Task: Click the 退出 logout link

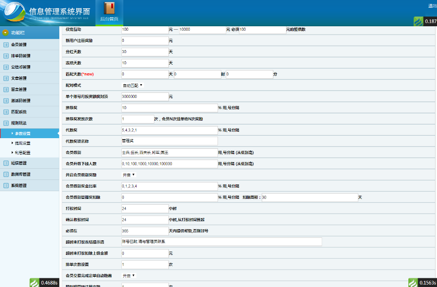Action: 432,6
